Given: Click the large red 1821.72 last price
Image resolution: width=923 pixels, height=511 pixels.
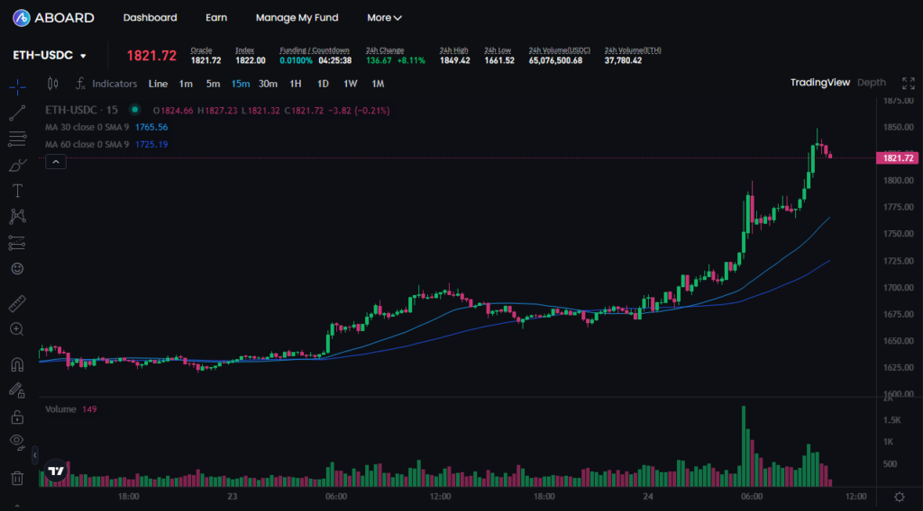Looking at the screenshot, I should coord(151,56).
